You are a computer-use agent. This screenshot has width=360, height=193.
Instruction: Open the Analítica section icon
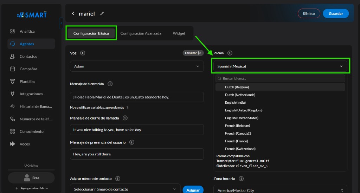click(12, 31)
